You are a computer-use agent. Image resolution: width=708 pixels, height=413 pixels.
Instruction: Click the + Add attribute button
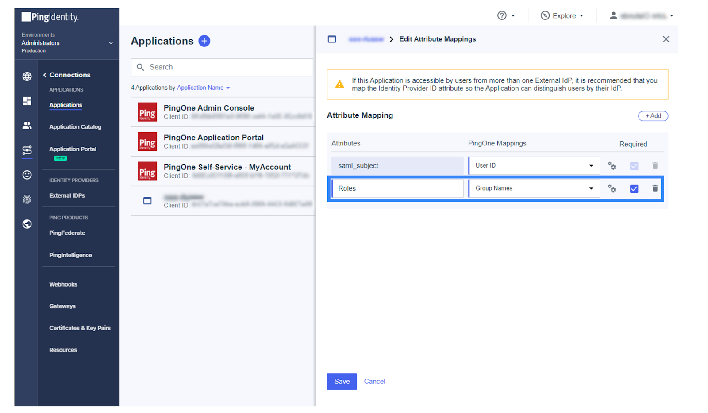pyautogui.click(x=653, y=116)
